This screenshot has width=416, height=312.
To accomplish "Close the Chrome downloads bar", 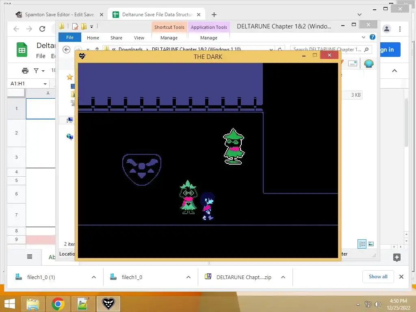I will pyautogui.click(x=401, y=277).
